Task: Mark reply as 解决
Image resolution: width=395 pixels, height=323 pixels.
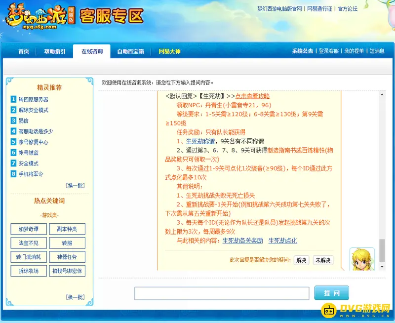Action: [301, 260]
